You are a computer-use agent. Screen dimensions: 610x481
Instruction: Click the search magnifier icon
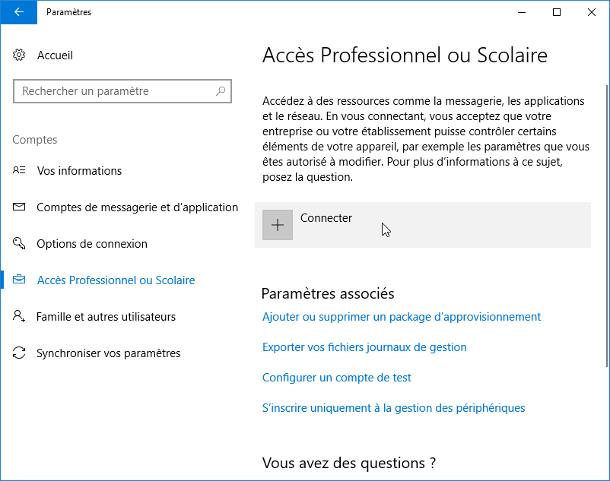(221, 91)
